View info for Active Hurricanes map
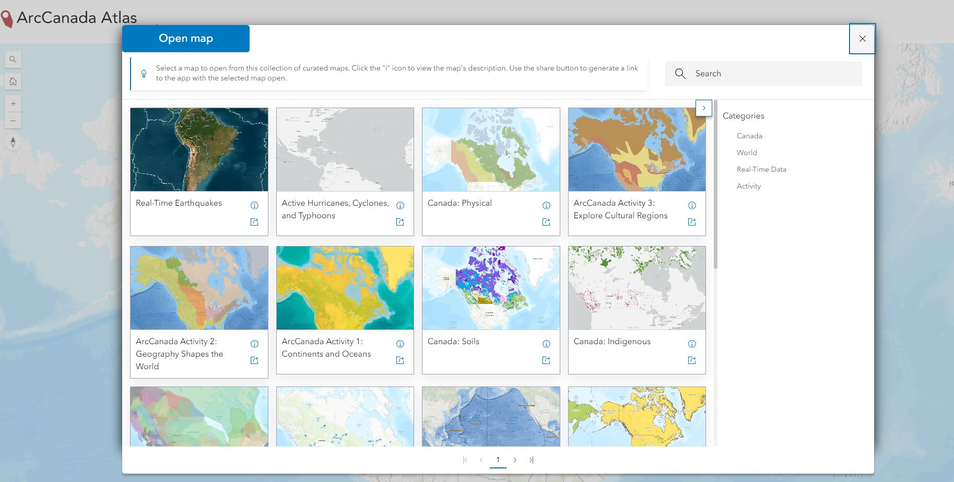Screen dimensions: 954x482 400,205
